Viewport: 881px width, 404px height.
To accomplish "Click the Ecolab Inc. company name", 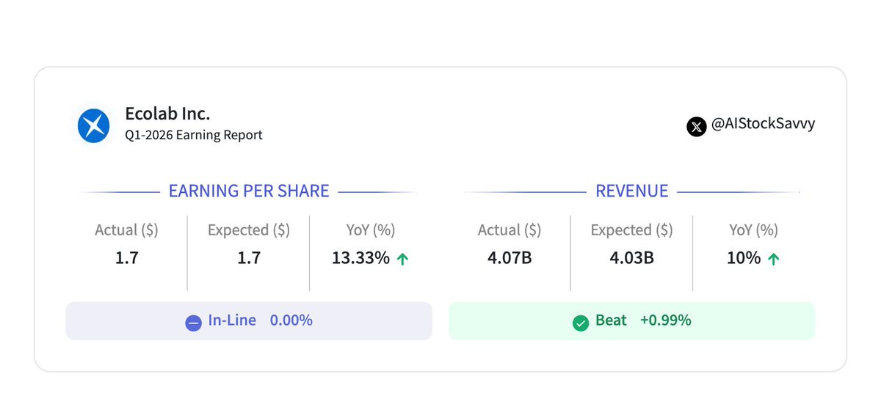I will click(x=167, y=114).
